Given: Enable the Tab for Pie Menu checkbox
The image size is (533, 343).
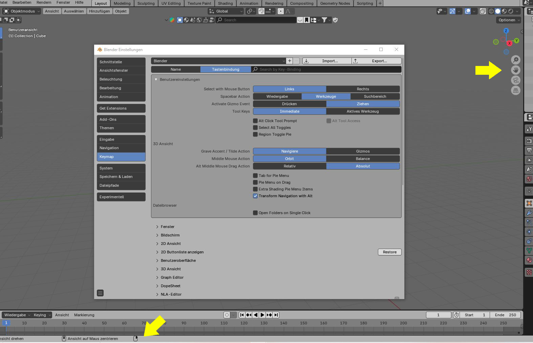Looking at the screenshot, I should [x=255, y=176].
